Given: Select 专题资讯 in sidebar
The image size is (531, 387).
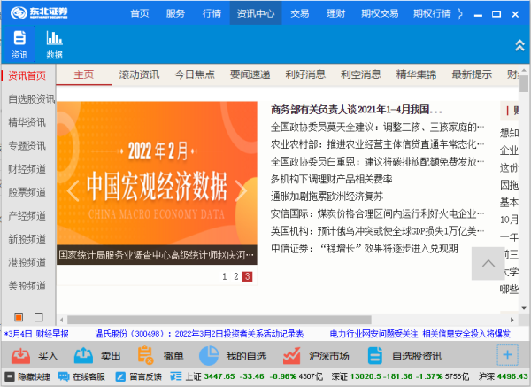Looking at the screenshot, I should click(27, 146).
